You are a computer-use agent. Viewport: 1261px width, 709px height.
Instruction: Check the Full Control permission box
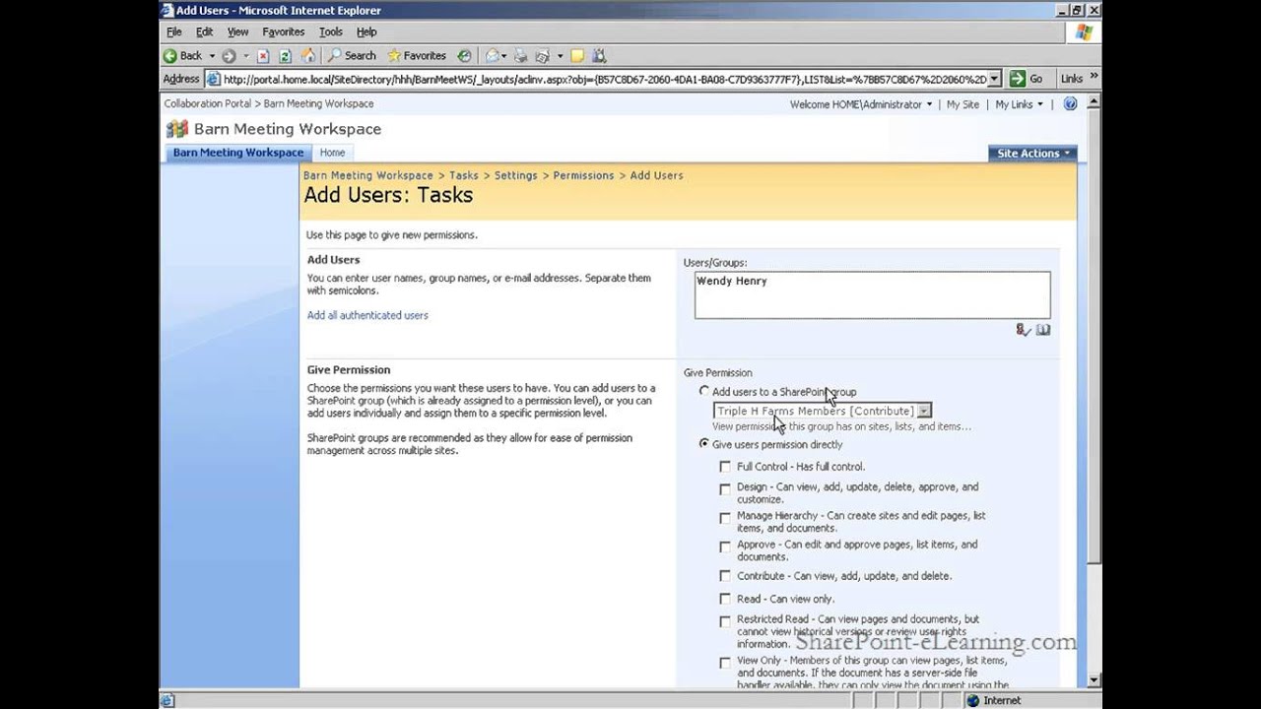click(x=725, y=467)
